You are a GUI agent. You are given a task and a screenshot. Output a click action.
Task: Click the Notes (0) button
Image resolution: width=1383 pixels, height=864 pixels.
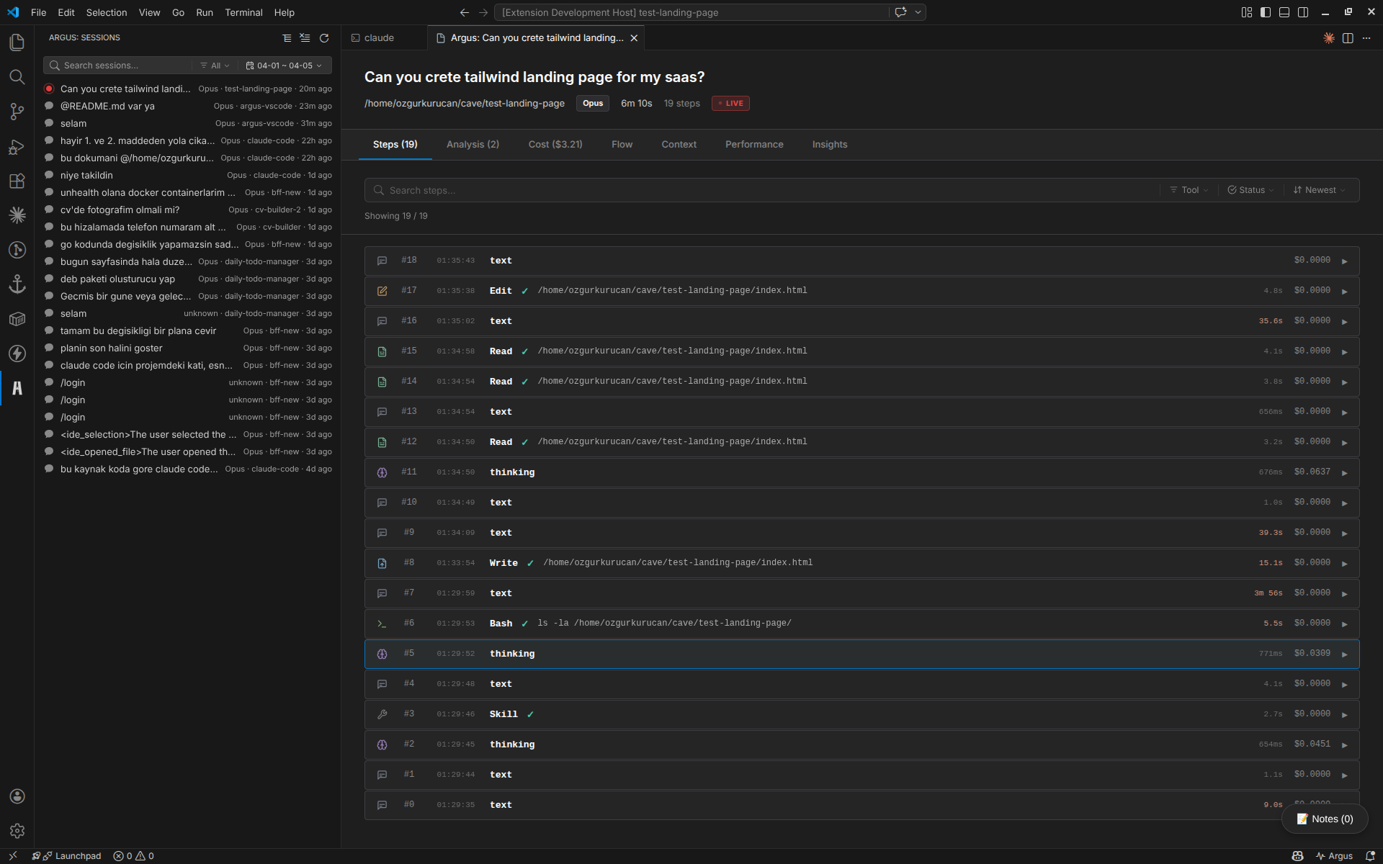point(1324,819)
